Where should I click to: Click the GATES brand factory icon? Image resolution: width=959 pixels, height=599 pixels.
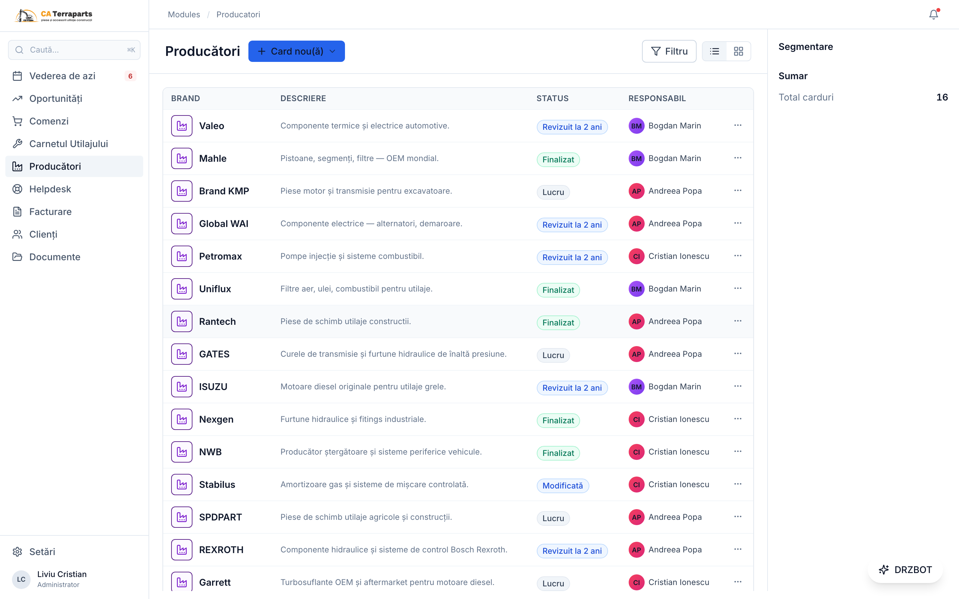(x=181, y=354)
